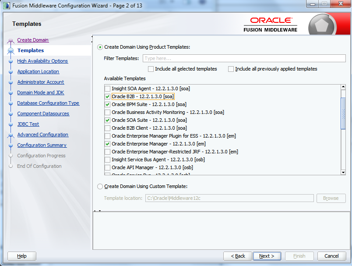Open JDBC Test step
The width and height of the screenshot is (352, 266).
[x=28, y=124]
